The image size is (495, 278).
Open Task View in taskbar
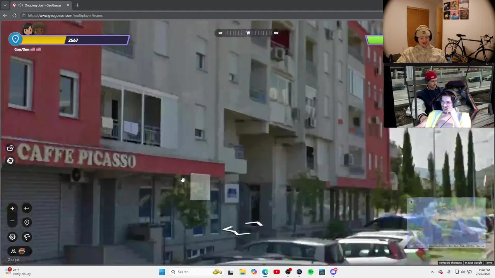pos(230,272)
